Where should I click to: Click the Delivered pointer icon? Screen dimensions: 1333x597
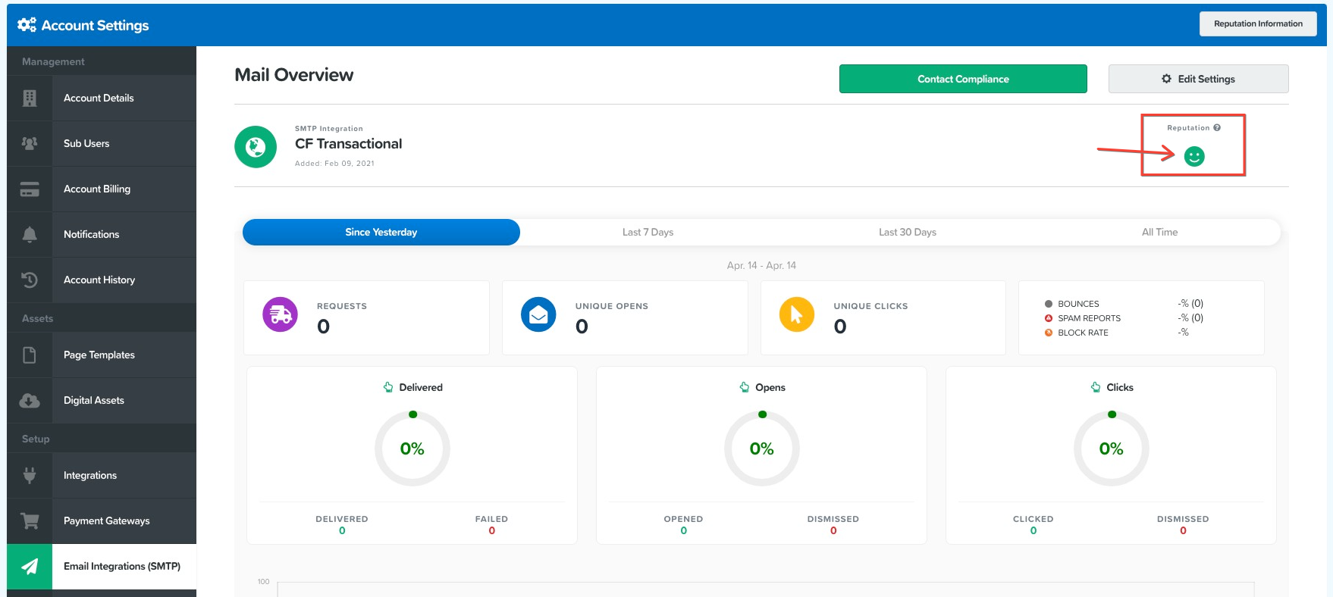pos(388,387)
